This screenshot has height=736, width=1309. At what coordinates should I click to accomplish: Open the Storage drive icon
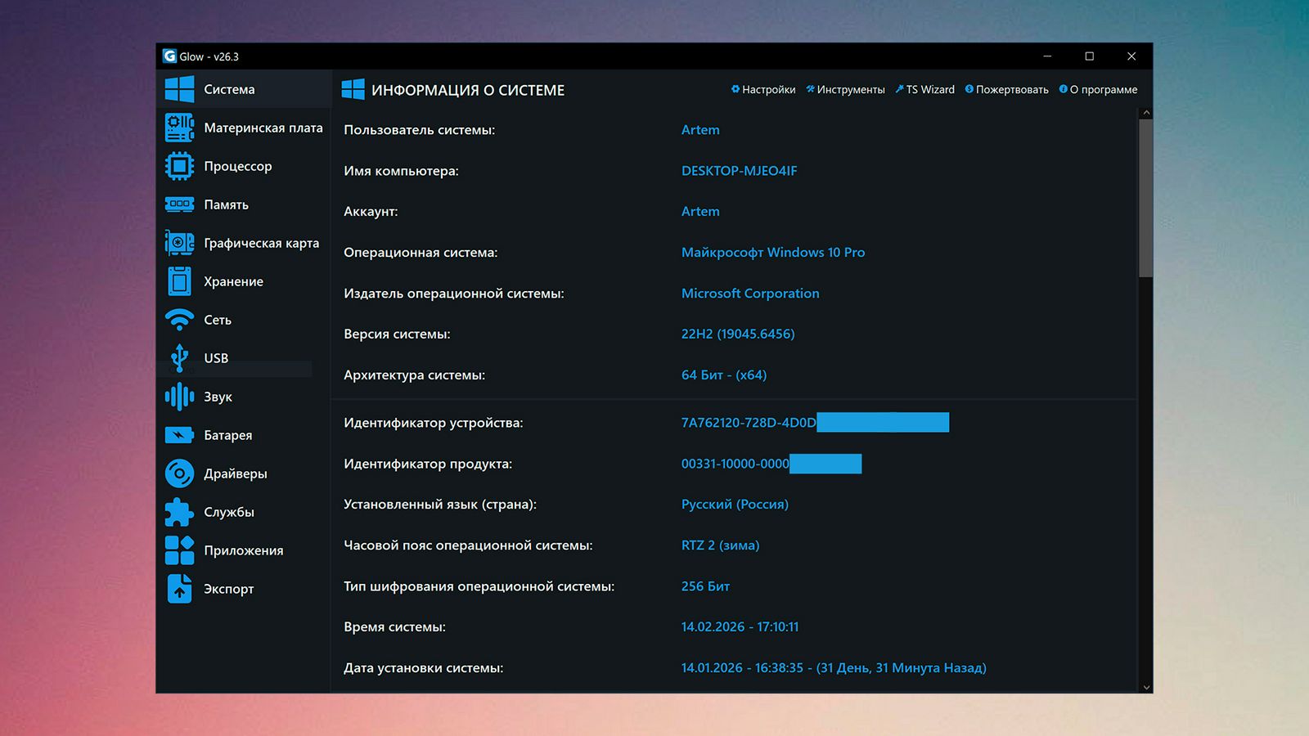(179, 281)
